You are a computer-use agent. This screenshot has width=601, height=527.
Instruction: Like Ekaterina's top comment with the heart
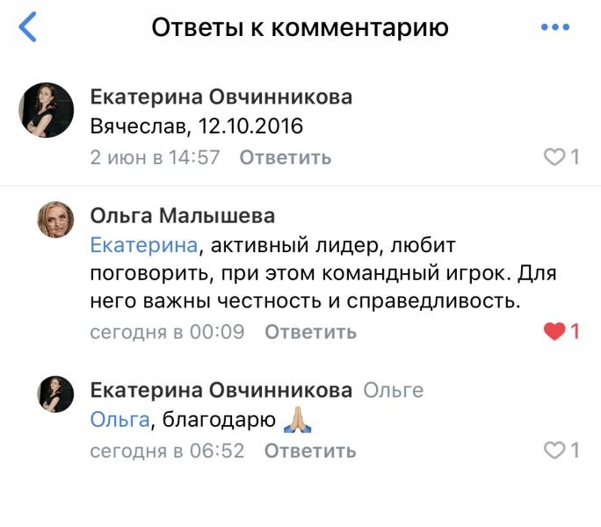coord(554,157)
